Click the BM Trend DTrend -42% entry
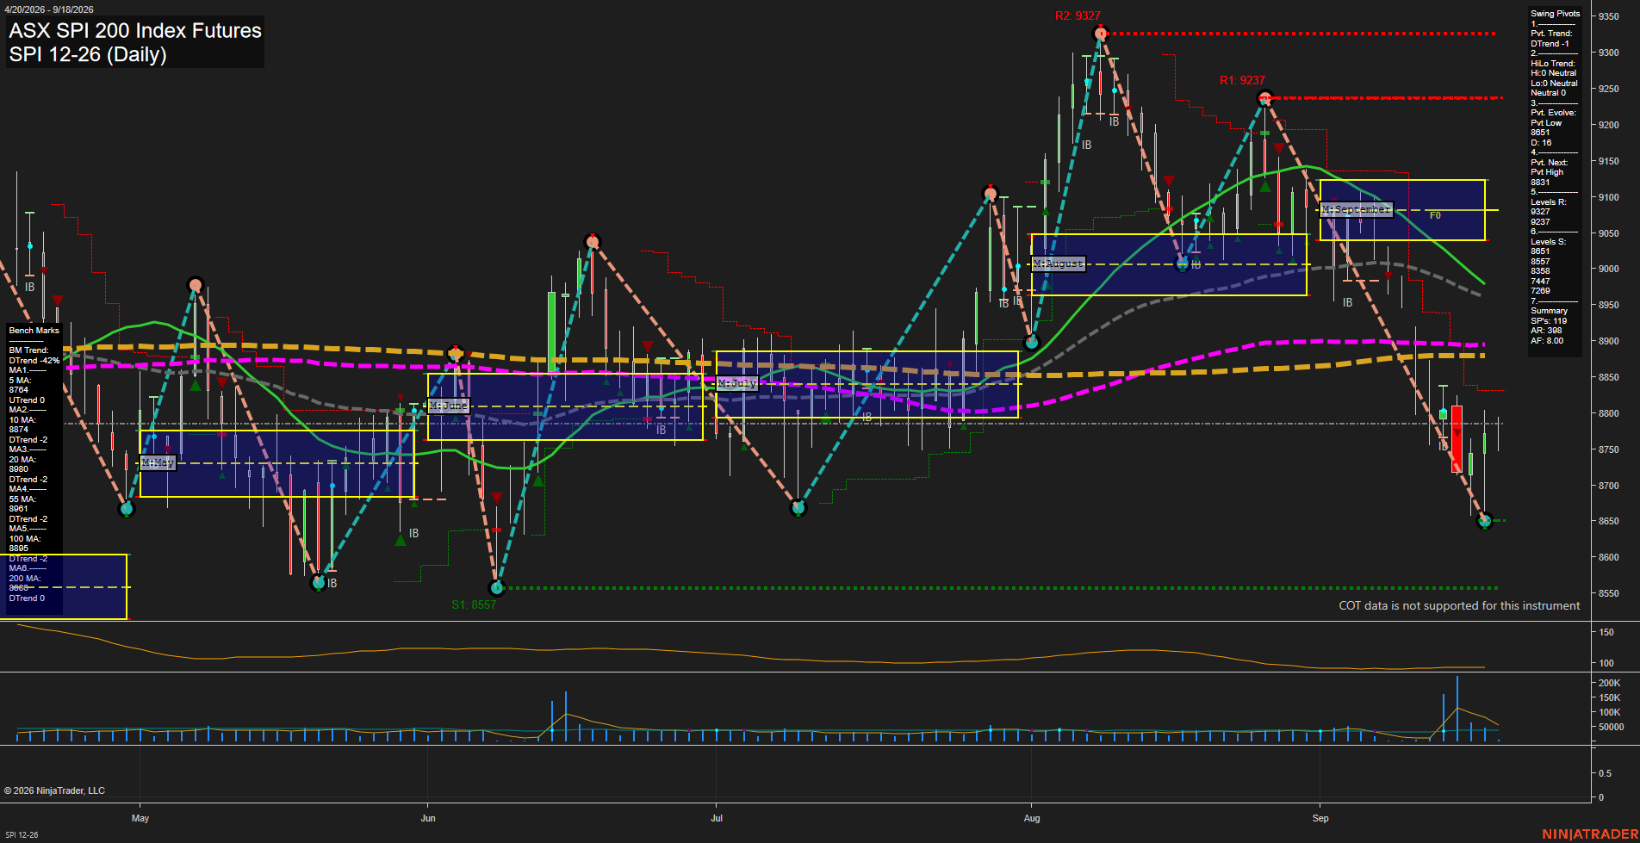 [x=34, y=356]
